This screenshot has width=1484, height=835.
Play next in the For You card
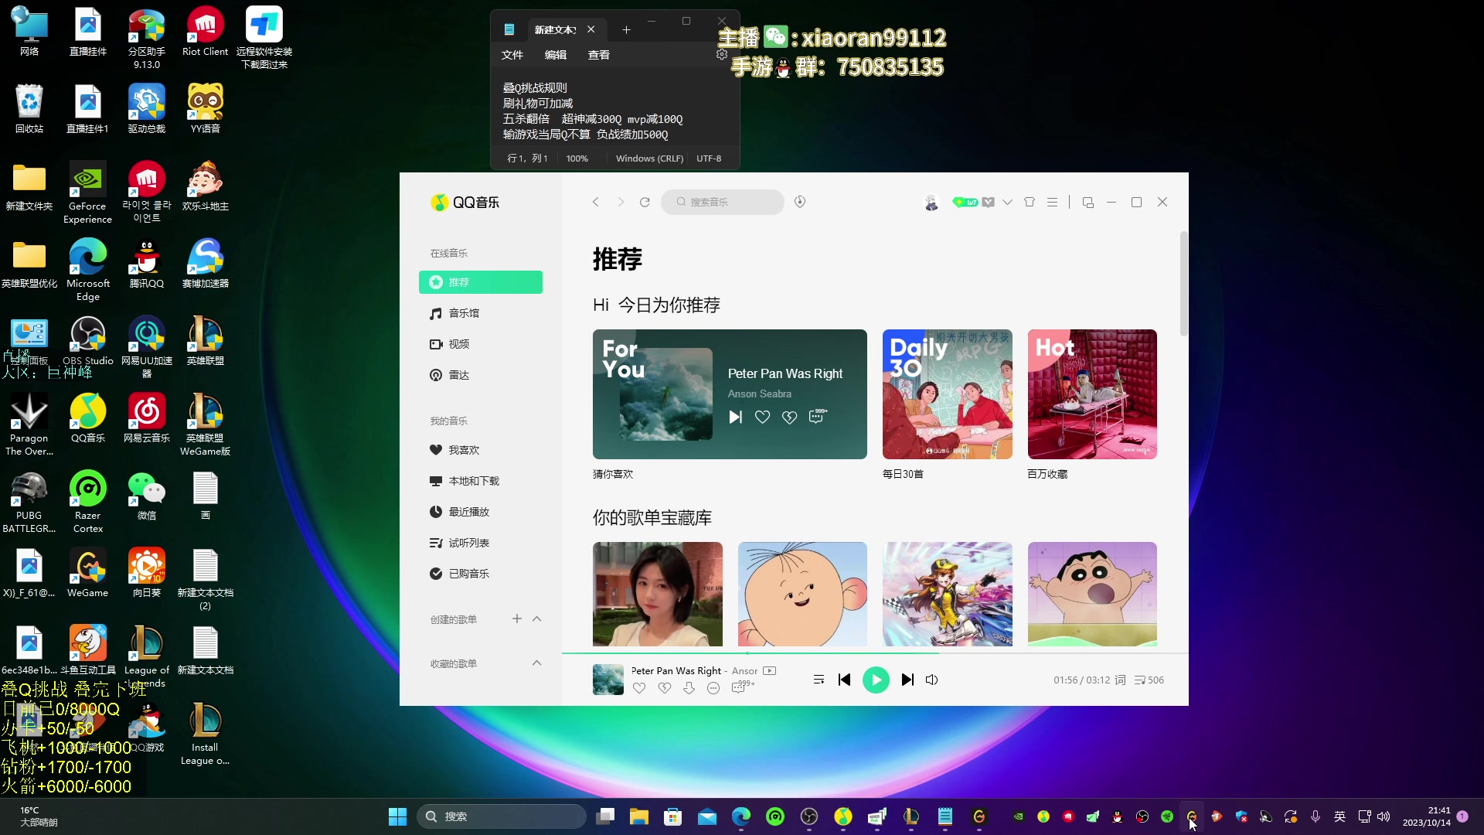point(735,417)
